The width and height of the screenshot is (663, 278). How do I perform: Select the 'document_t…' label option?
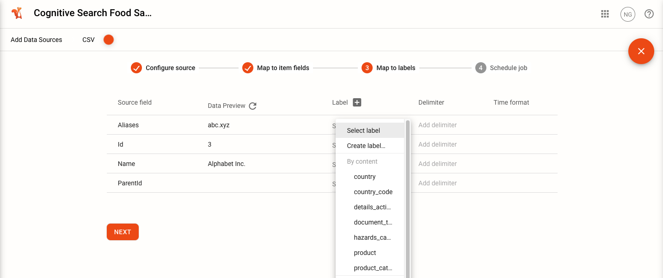[370, 222]
